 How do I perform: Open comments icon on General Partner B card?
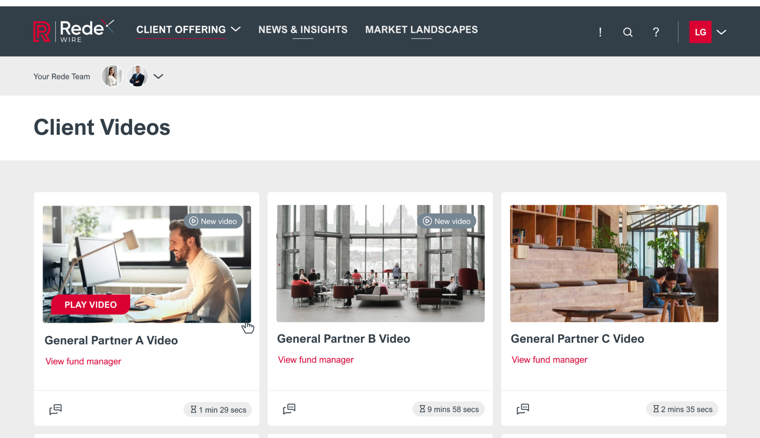point(289,409)
